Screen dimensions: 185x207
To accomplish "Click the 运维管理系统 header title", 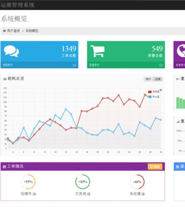I will click(x=17, y=5).
